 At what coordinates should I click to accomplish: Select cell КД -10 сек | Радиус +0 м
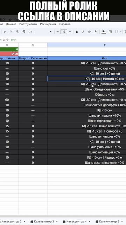click(87, 157)
